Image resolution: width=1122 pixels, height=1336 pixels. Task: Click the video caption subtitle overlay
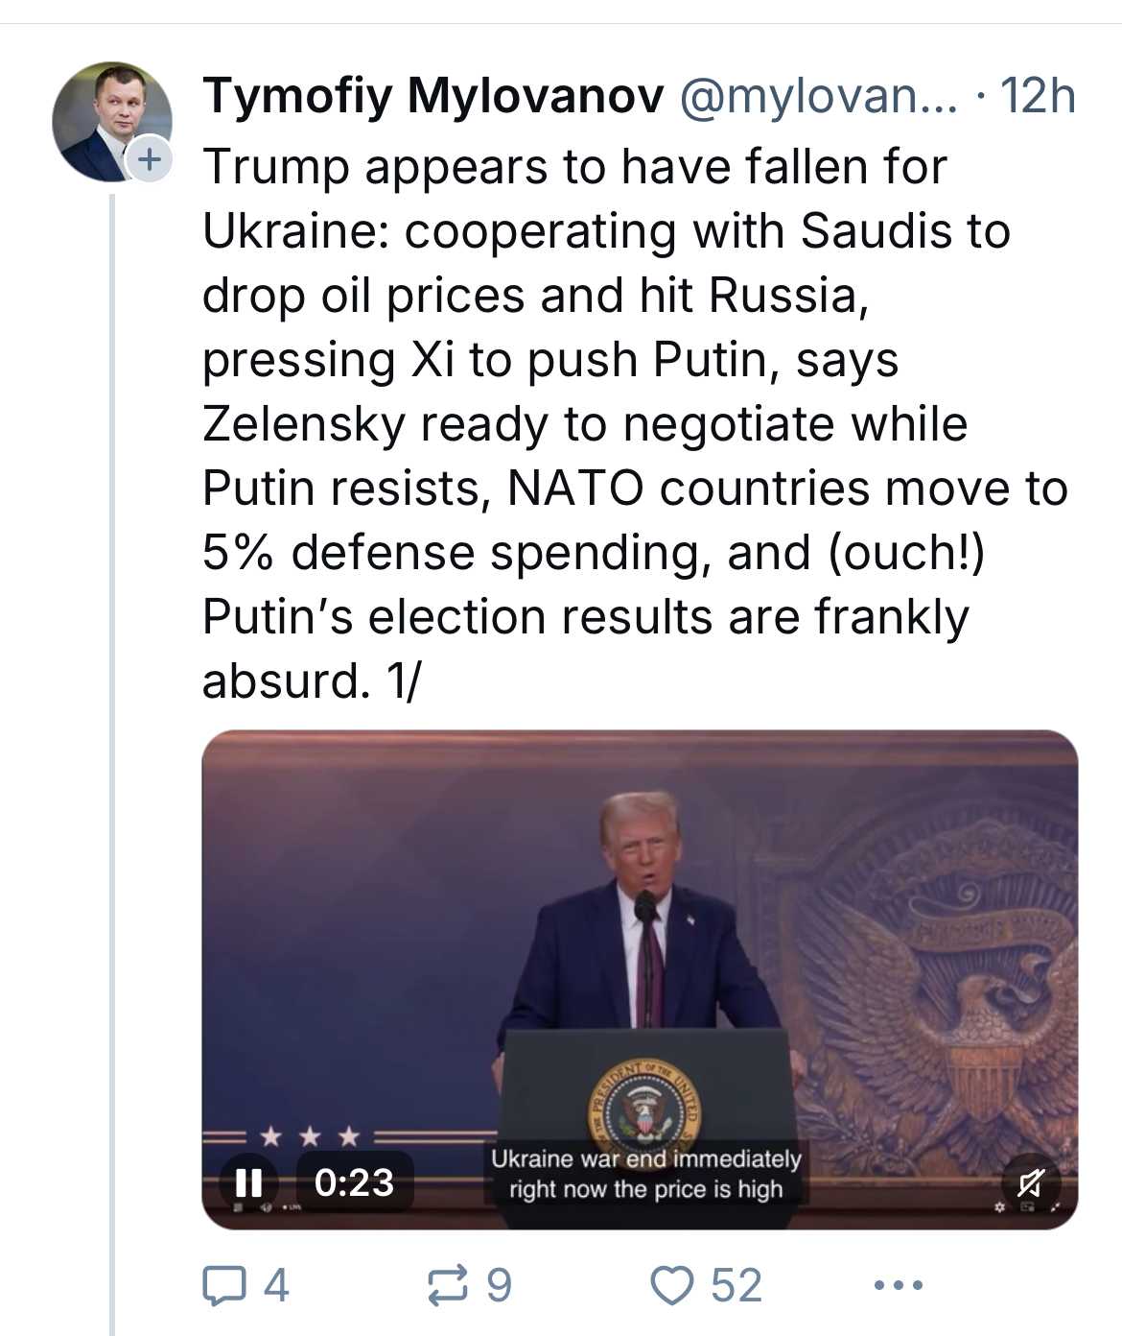(x=646, y=1174)
